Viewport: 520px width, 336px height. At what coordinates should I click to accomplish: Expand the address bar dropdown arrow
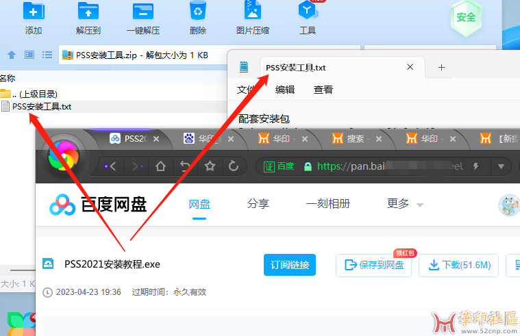501,166
